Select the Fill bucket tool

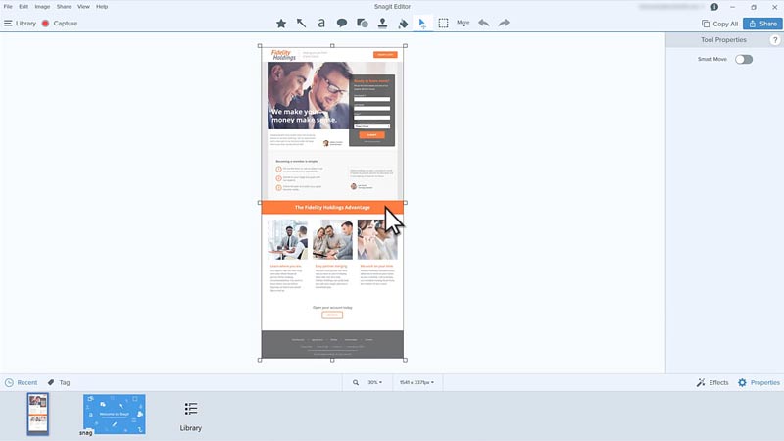coord(403,23)
